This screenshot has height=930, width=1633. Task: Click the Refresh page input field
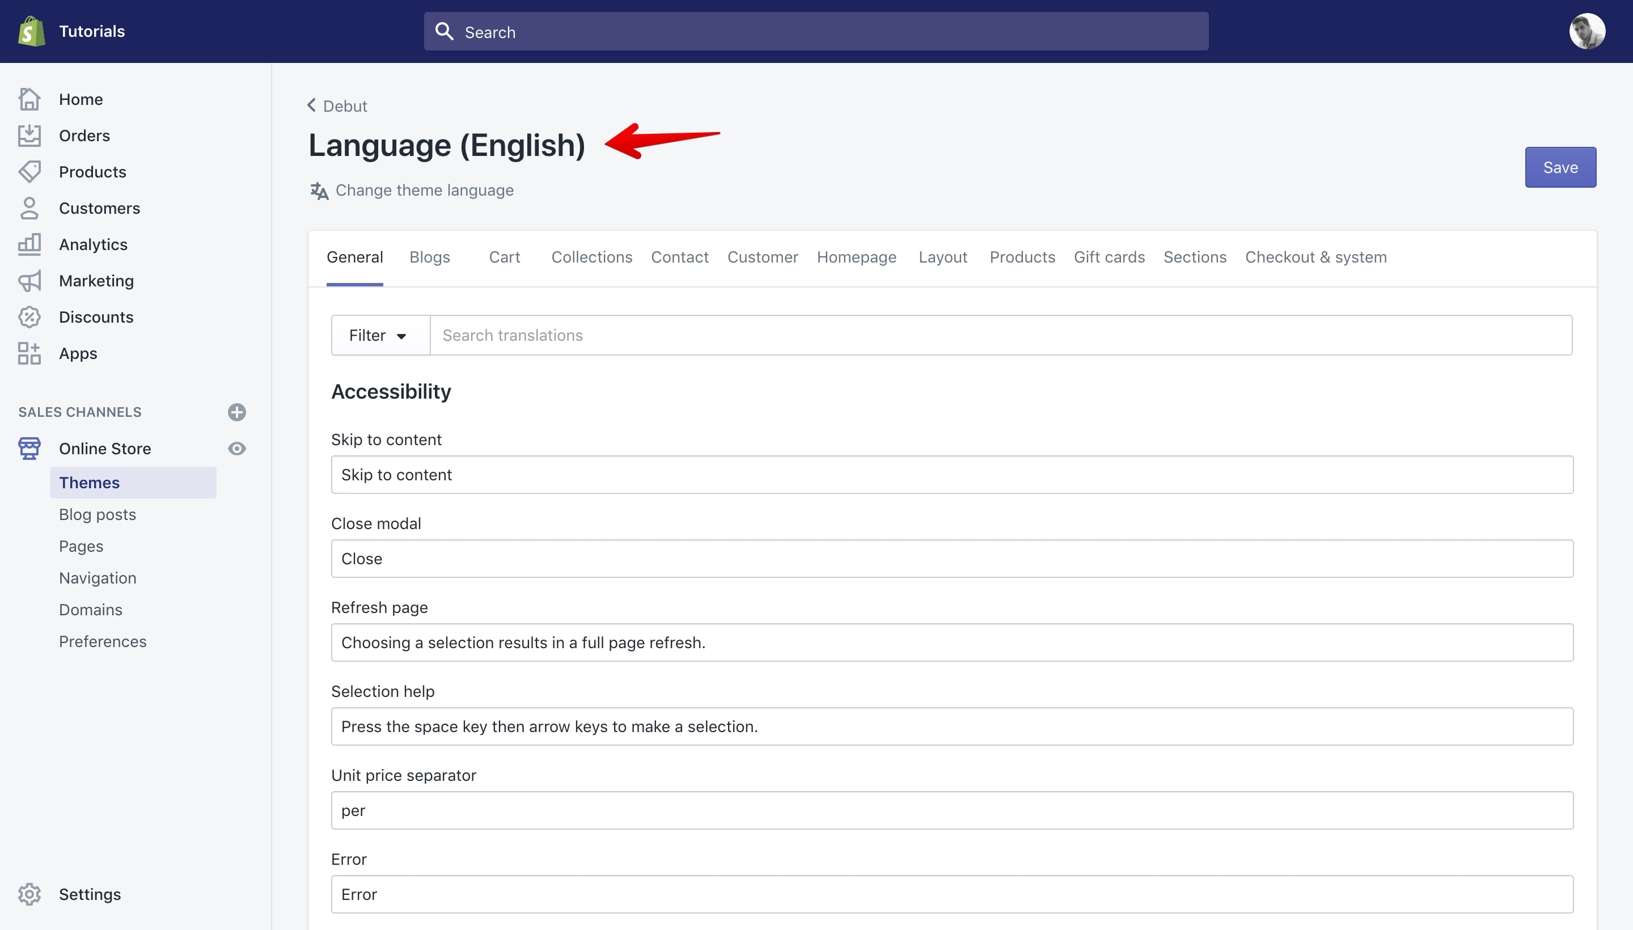(952, 642)
